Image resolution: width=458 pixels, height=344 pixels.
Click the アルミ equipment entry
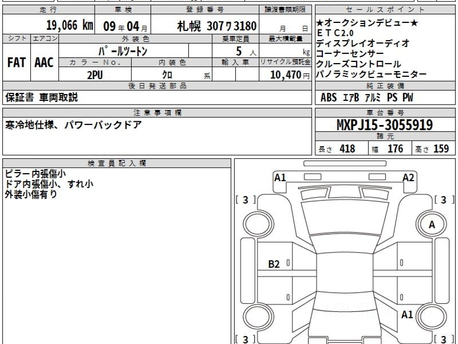point(373,98)
